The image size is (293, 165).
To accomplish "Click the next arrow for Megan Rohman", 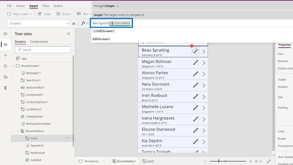I will point(204,63).
